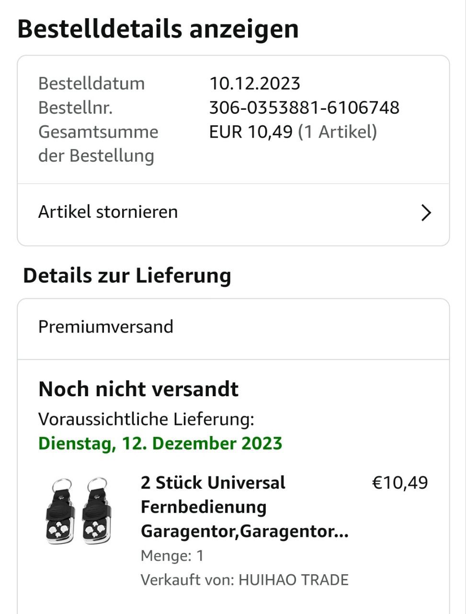Open the Artikel stornieren option

click(x=108, y=212)
